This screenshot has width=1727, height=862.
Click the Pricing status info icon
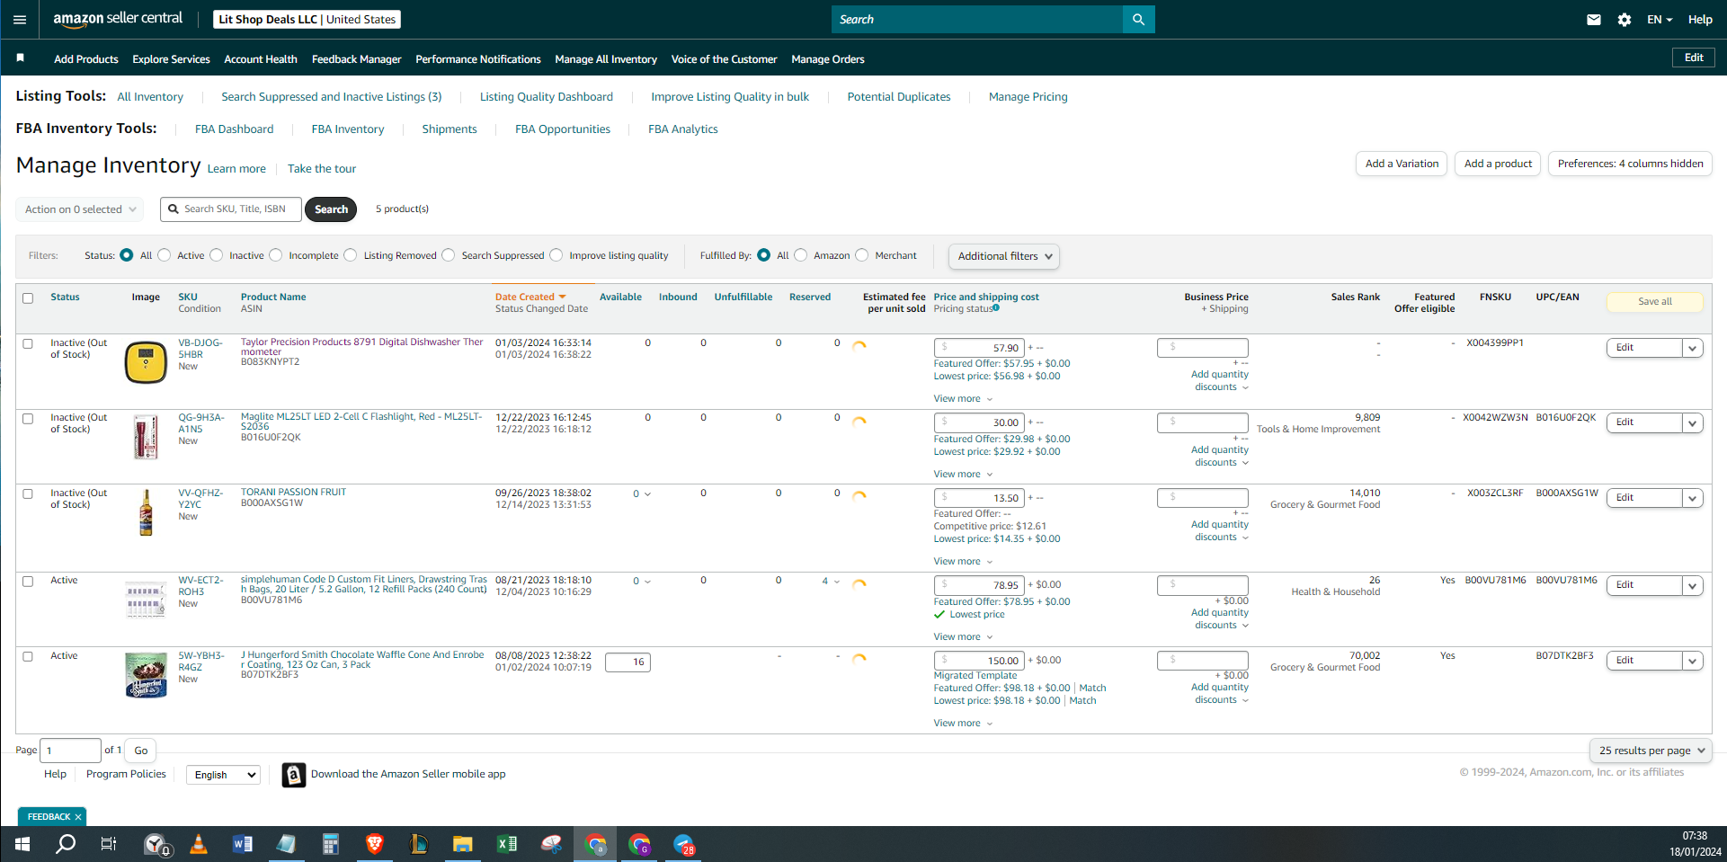996,307
